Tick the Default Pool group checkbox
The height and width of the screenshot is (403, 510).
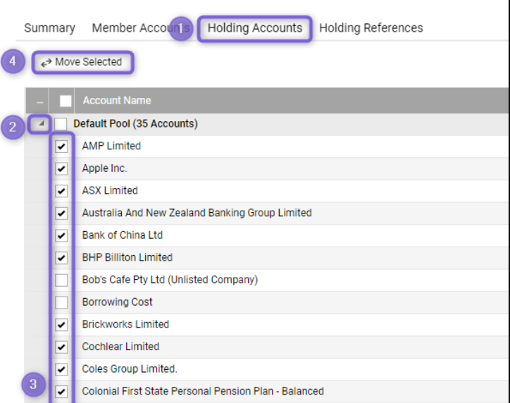tap(61, 124)
